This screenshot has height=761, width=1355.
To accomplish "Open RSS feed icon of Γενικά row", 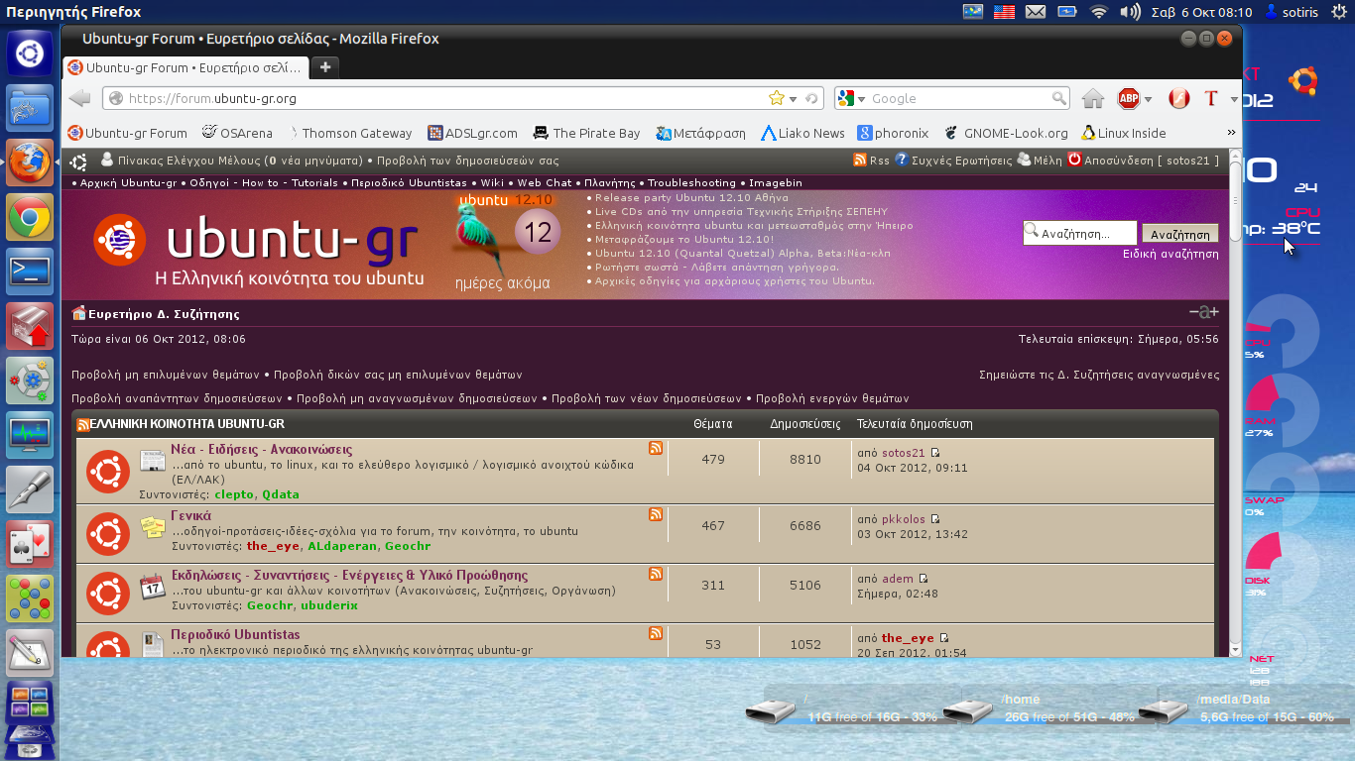I will (656, 514).
